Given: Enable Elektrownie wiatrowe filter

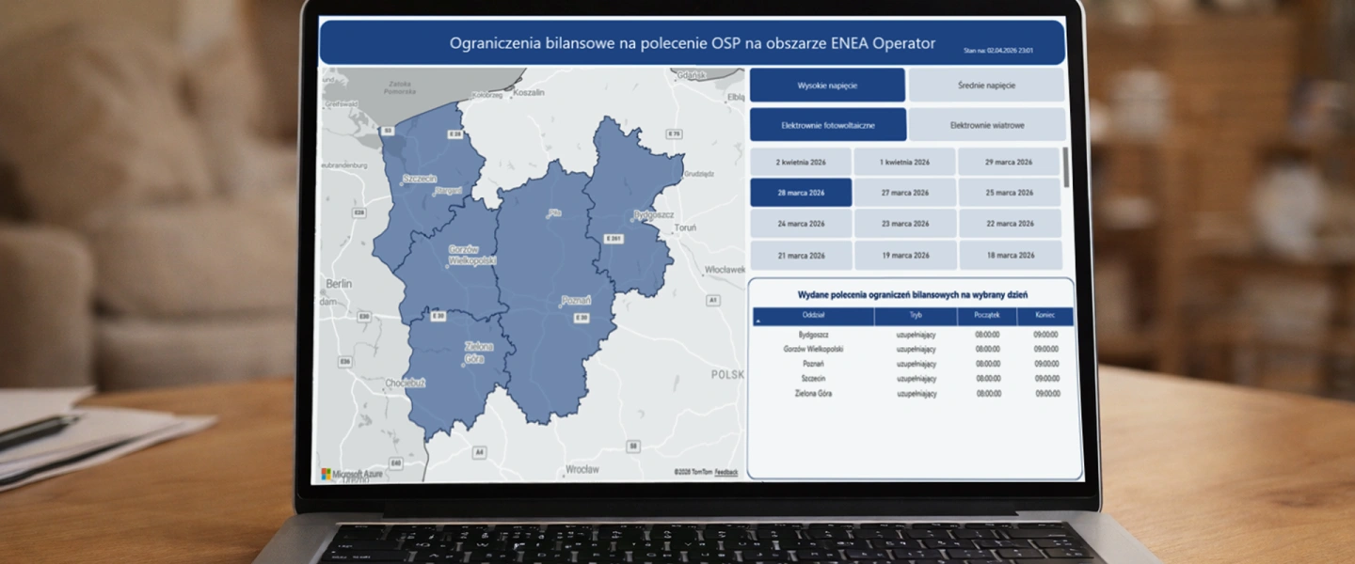Looking at the screenshot, I should coord(987,125).
